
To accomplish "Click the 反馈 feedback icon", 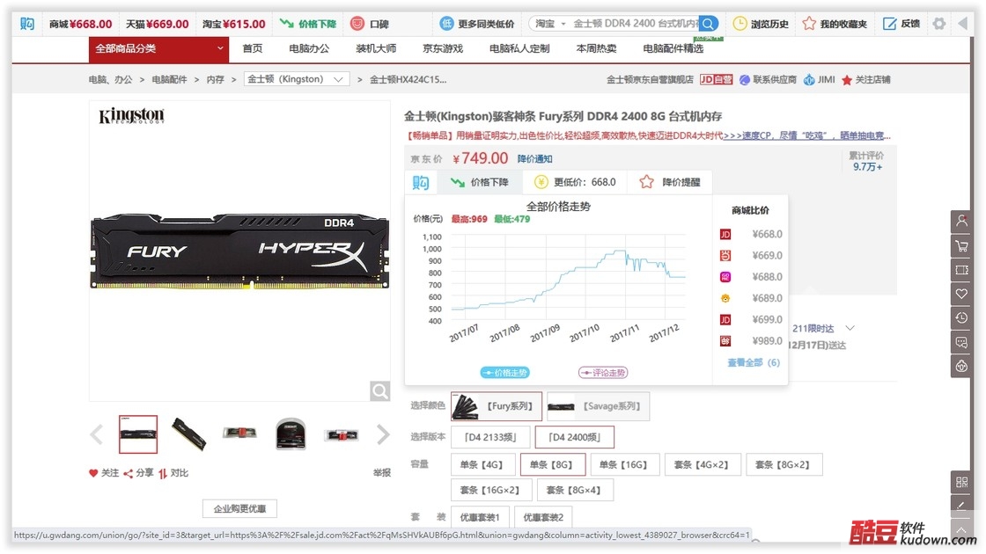I will (890, 24).
